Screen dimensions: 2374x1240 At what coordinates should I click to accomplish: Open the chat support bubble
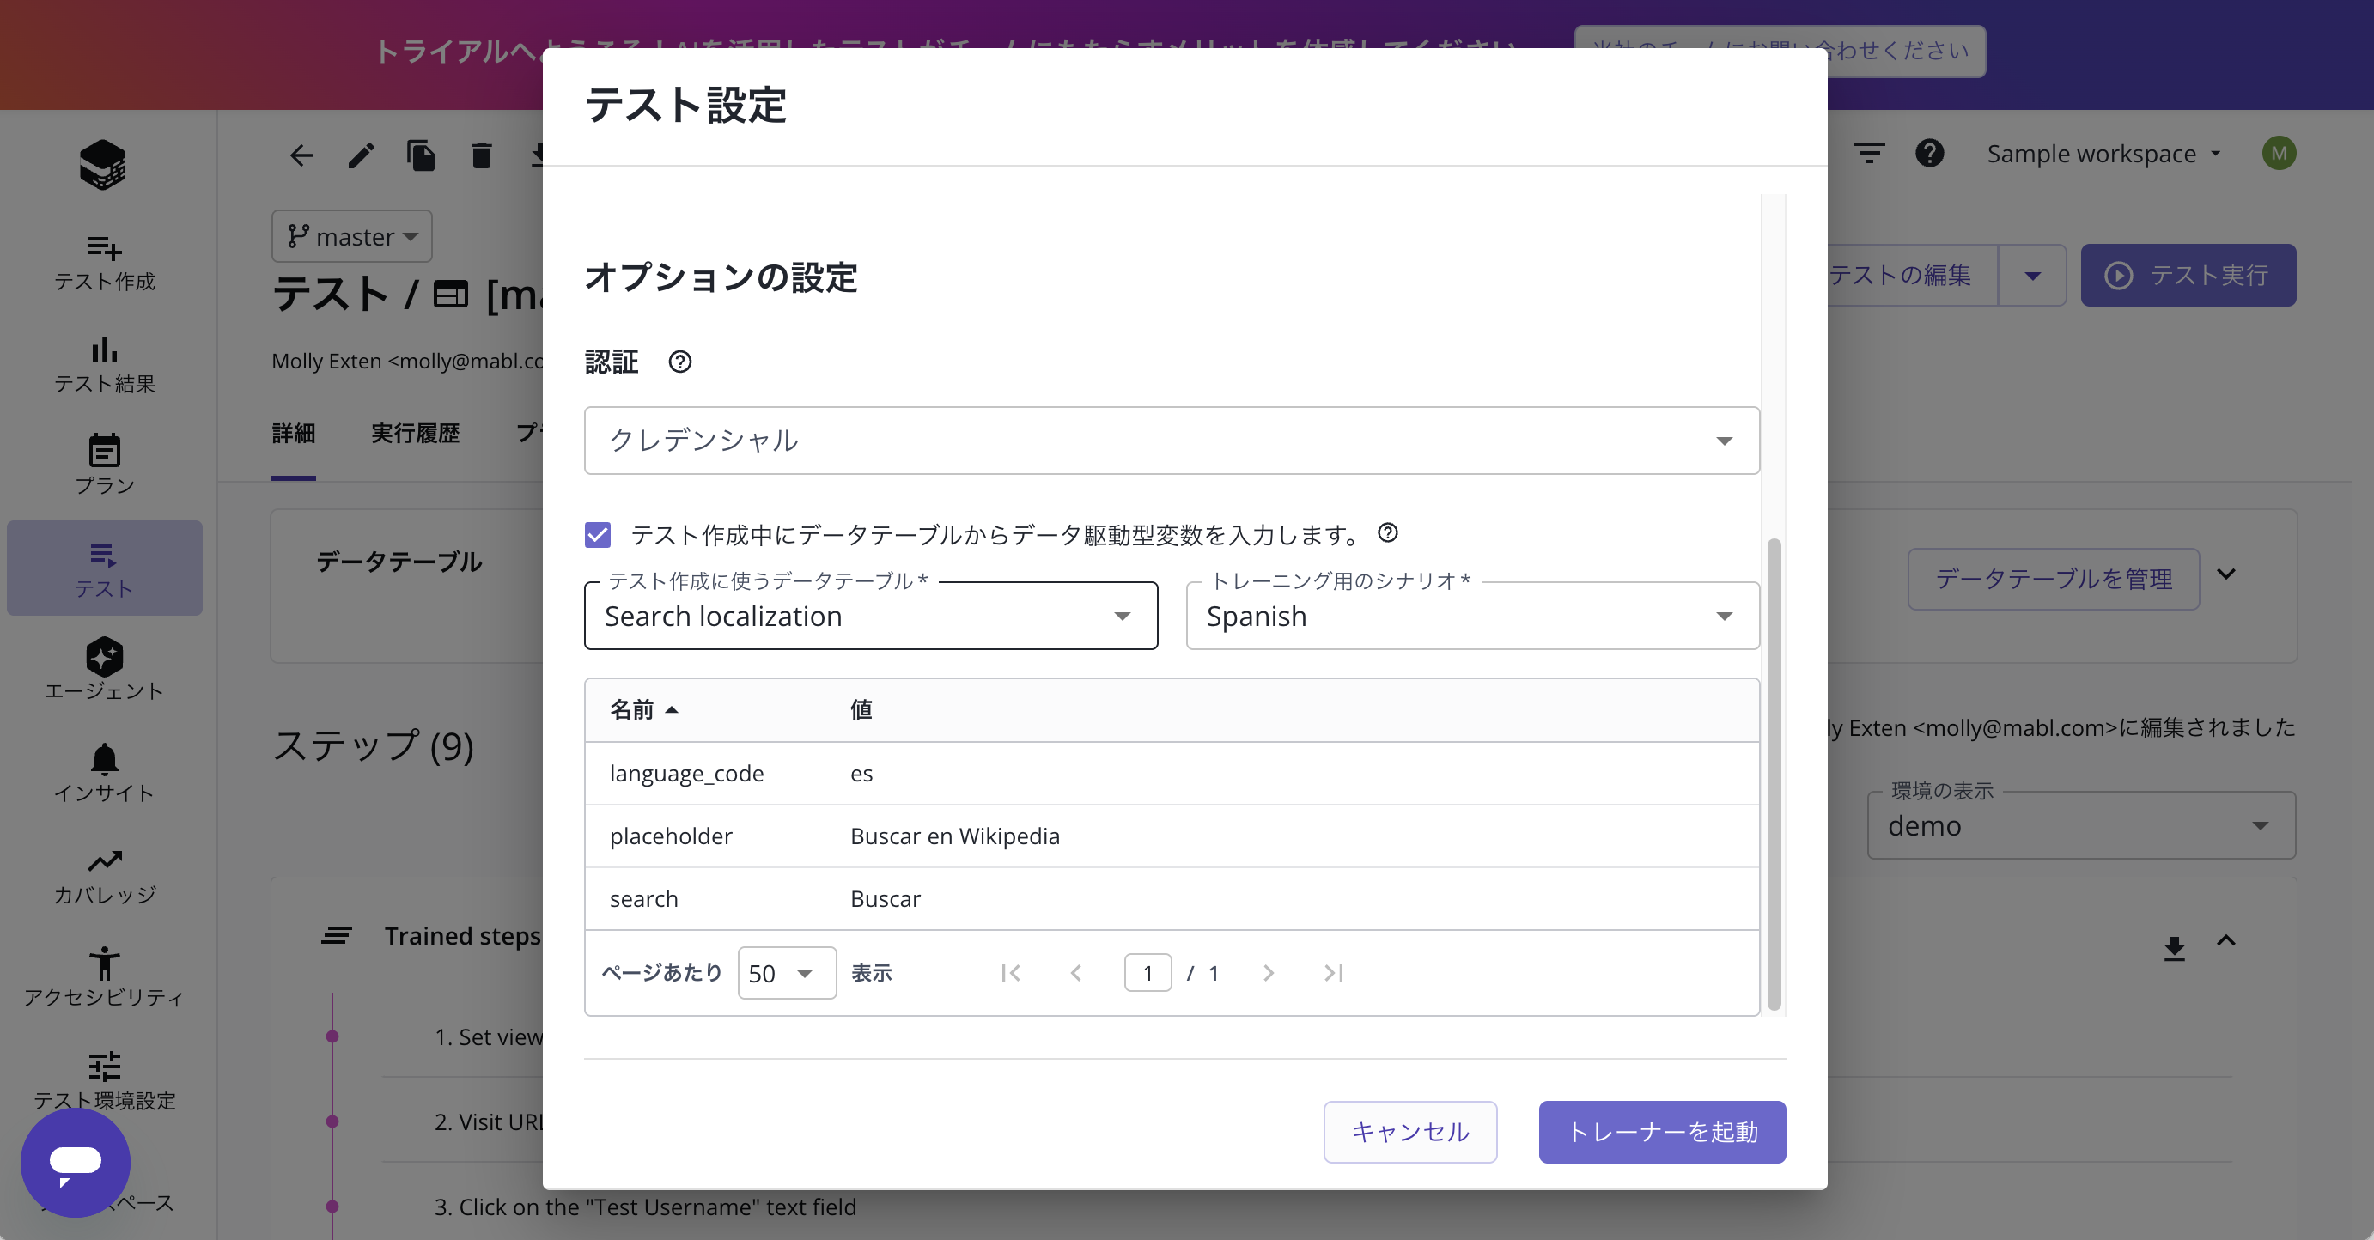point(76,1162)
